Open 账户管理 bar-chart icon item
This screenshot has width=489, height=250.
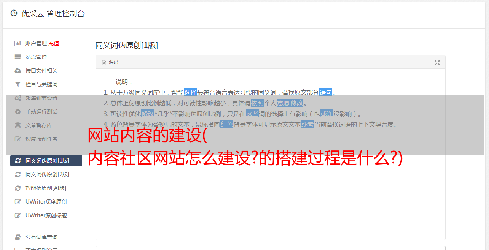point(36,43)
